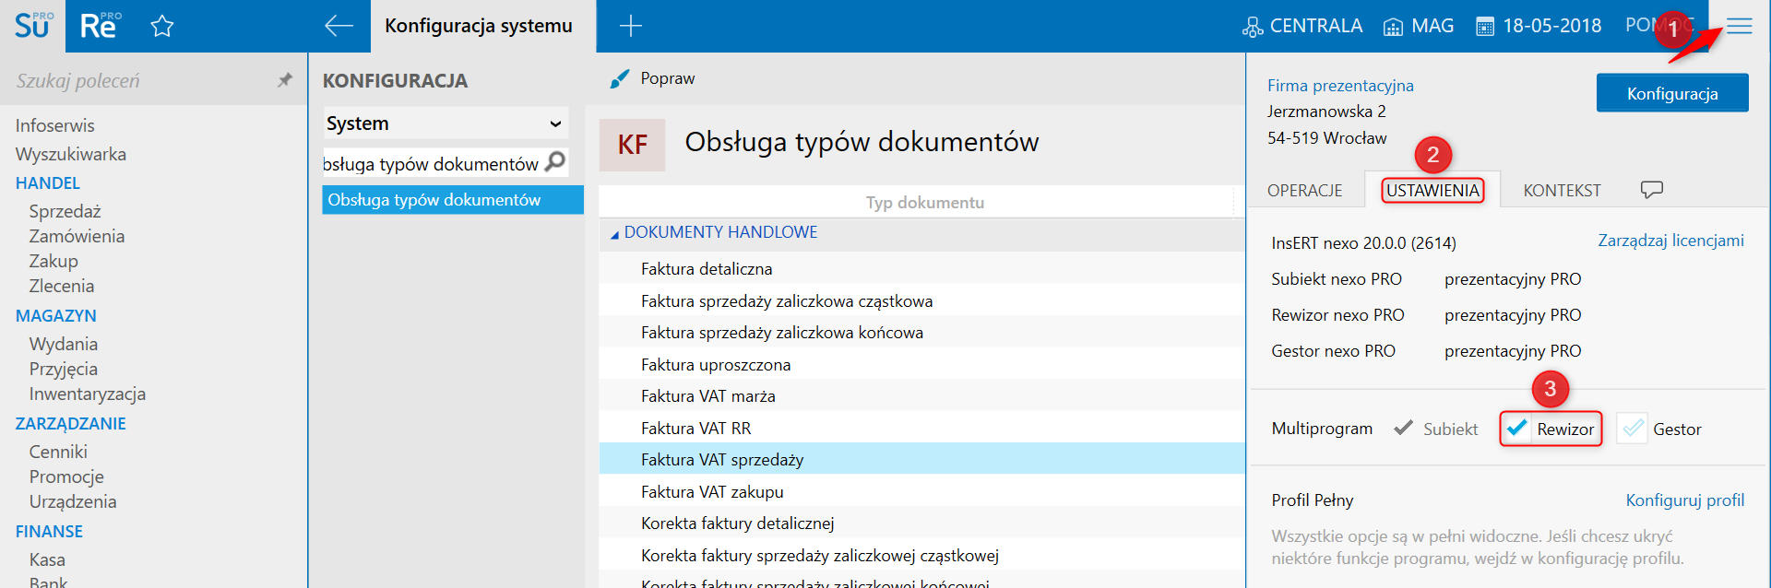Click the favorites star icon
This screenshot has width=1771, height=588.
tap(162, 26)
